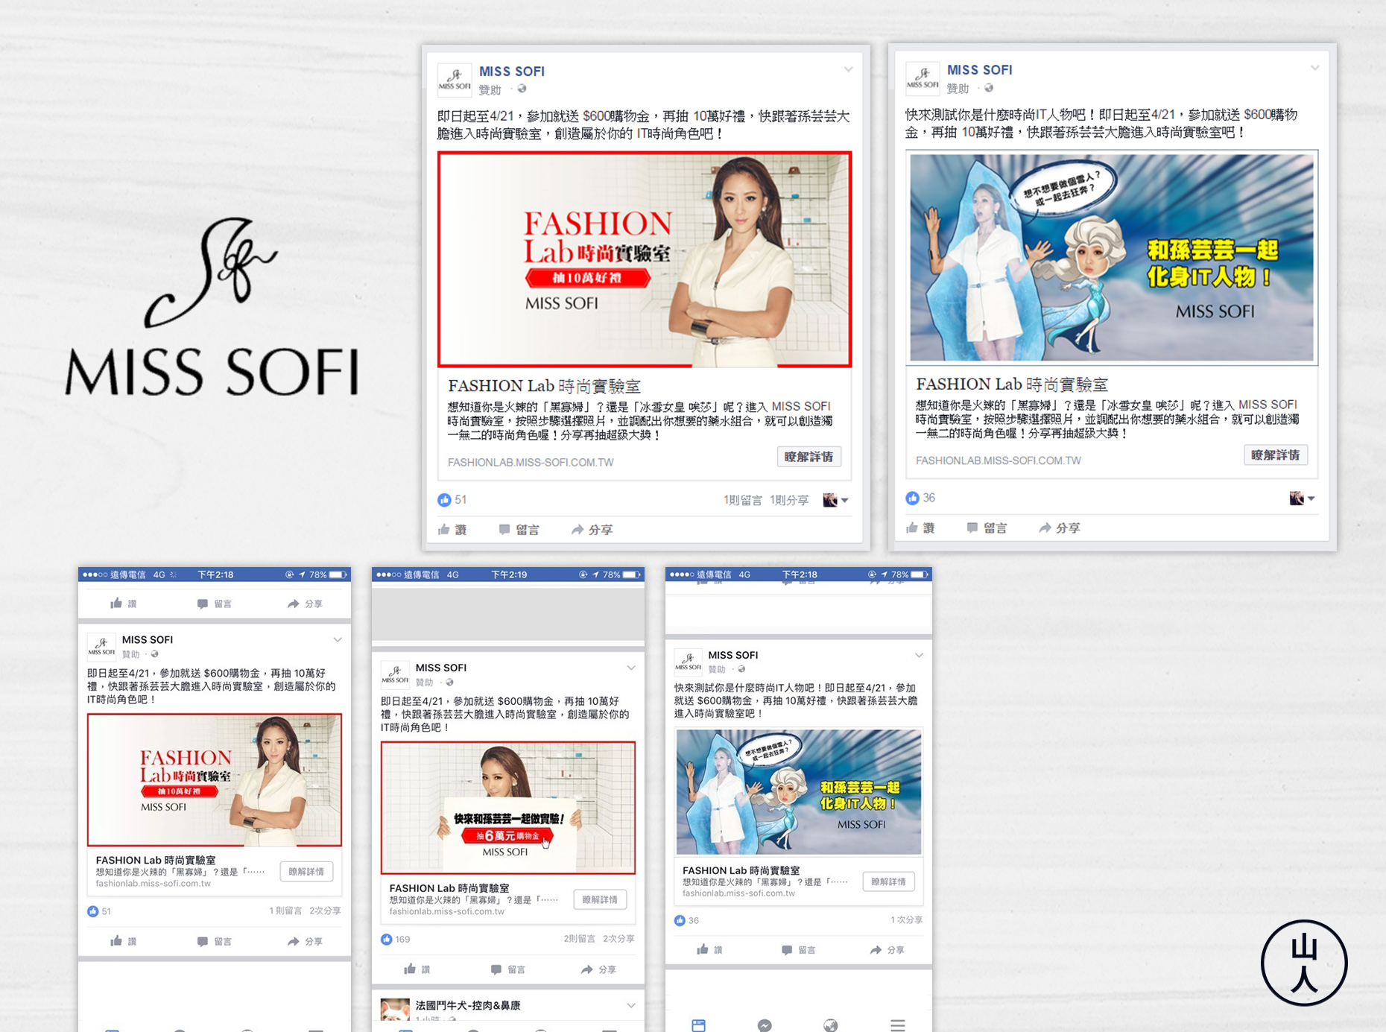Tap the 法國鬥牛犬-控肉&鼻康 page name
Screen dimensions: 1386x1032
[468, 1005]
